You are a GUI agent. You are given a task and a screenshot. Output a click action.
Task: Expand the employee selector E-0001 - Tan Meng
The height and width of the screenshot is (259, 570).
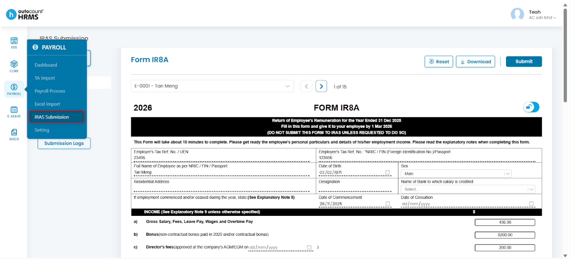tap(212, 86)
